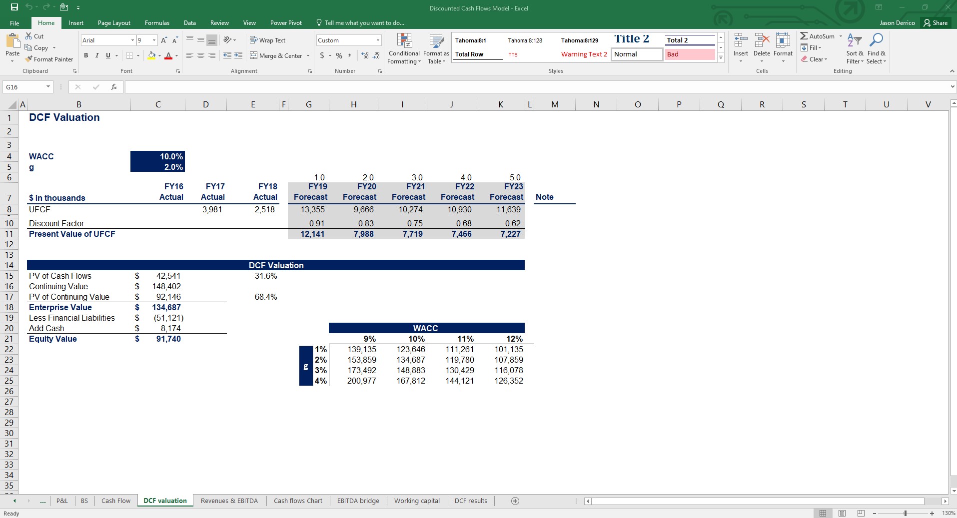The height and width of the screenshot is (518, 957).
Task: Click the Format Painter brush icon
Action: pyautogui.click(x=29, y=59)
